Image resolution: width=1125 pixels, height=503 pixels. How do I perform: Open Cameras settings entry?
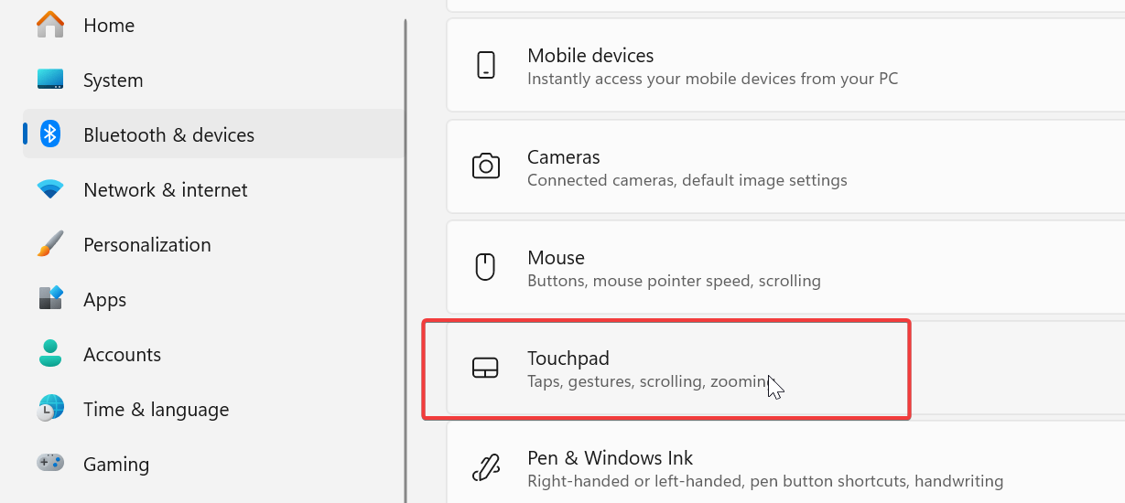click(786, 166)
